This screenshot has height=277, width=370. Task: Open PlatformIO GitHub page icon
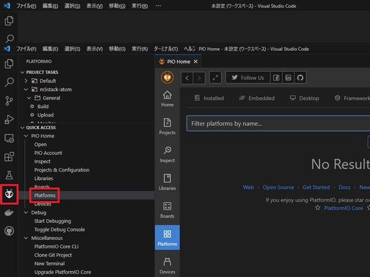300,77
